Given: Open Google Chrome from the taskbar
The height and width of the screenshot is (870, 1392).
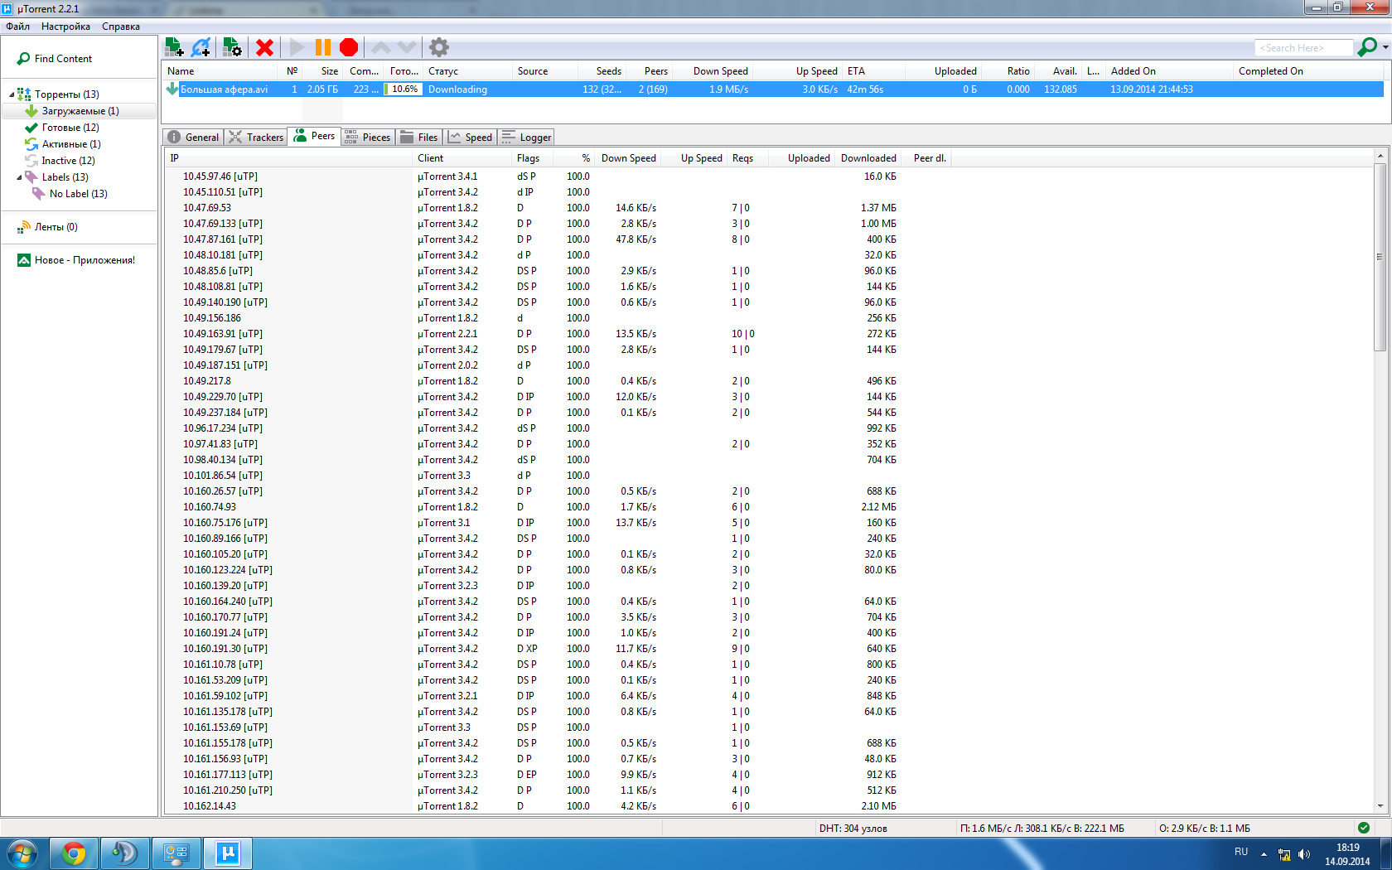Looking at the screenshot, I should 74,853.
